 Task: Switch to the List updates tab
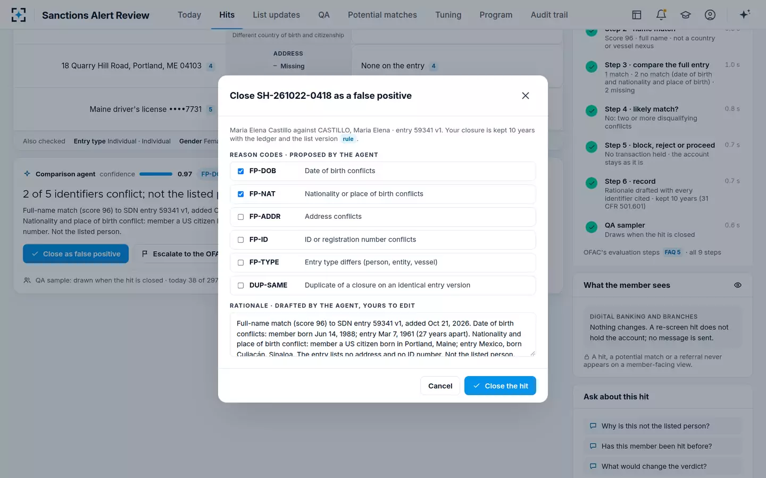click(x=276, y=15)
